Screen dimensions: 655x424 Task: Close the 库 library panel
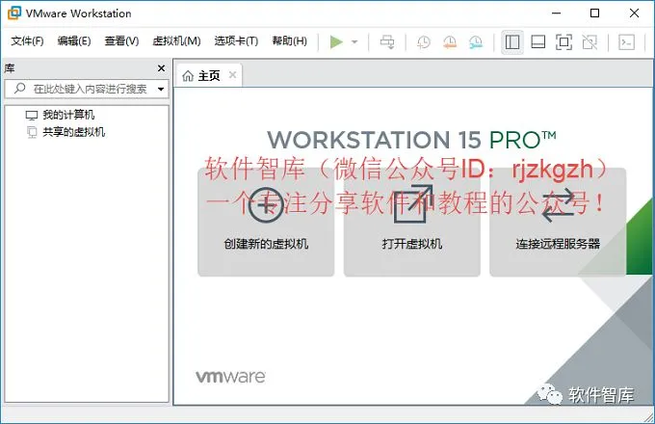[x=161, y=68]
